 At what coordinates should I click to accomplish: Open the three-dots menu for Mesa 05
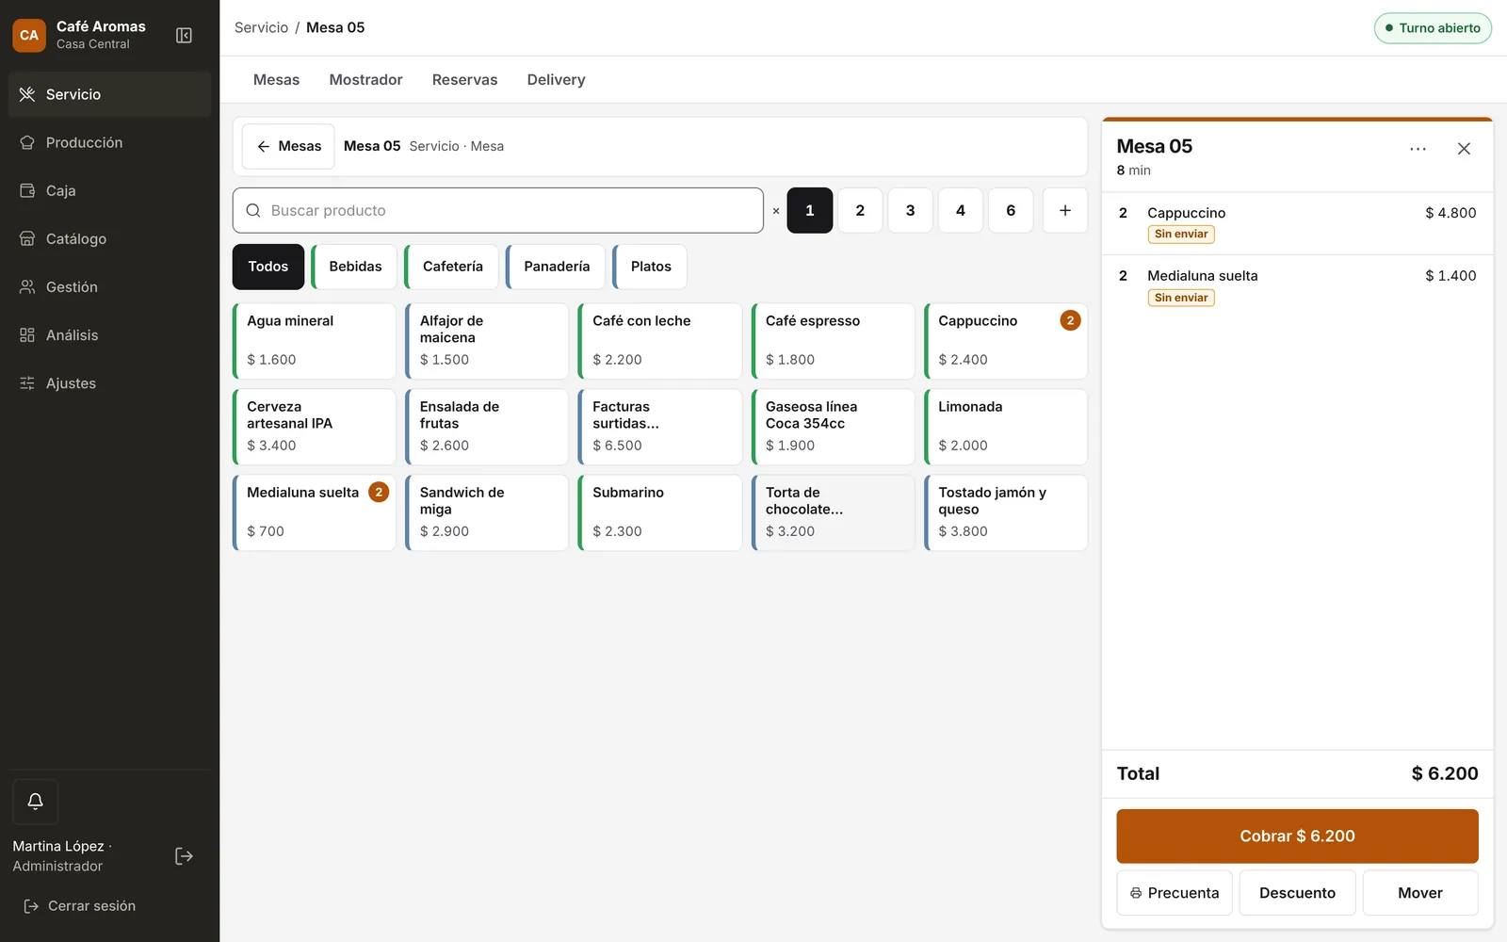(x=1418, y=149)
